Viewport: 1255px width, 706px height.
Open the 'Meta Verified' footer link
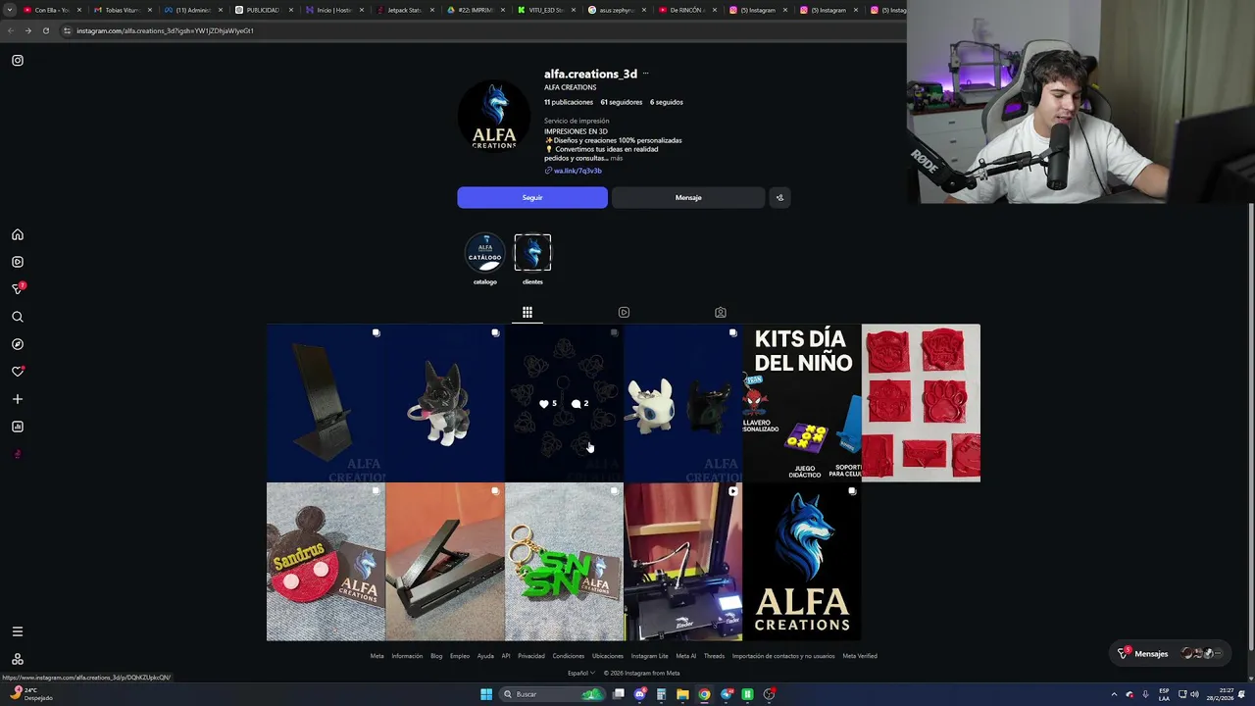pos(860,656)
